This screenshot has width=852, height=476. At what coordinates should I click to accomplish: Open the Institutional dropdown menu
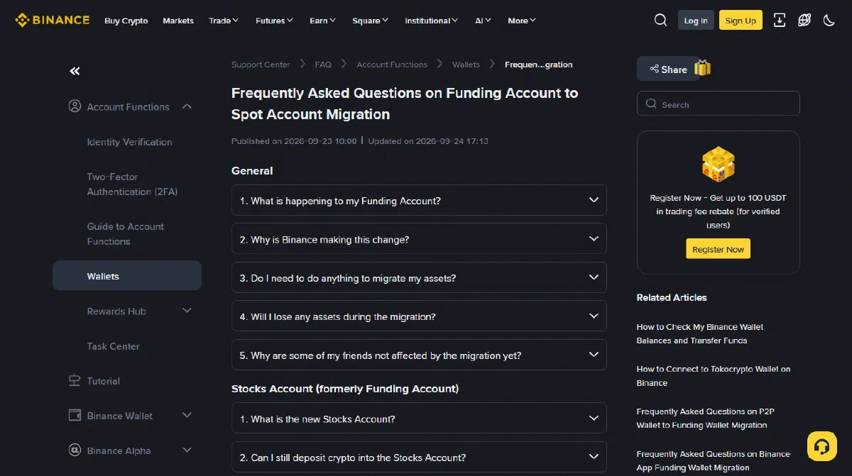[432, 21]
